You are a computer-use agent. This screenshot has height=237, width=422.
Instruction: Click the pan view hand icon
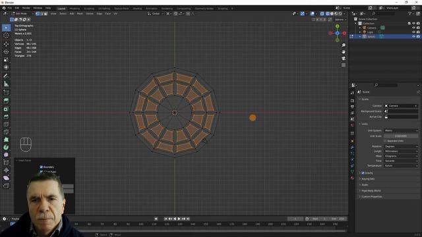point(344,52)
